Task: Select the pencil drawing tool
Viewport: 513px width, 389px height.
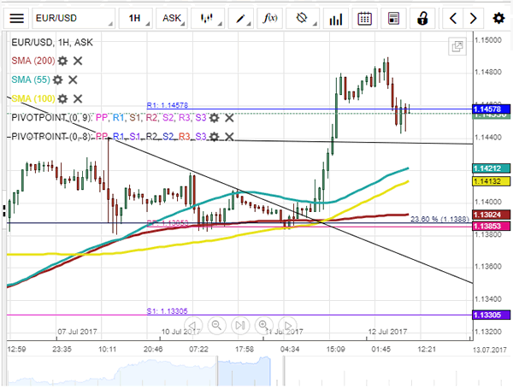Action: pos(240,18)
